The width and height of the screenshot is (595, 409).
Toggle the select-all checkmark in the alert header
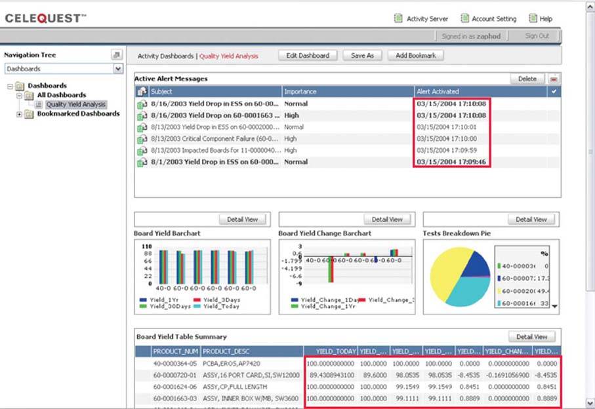[x=554, y=92]
